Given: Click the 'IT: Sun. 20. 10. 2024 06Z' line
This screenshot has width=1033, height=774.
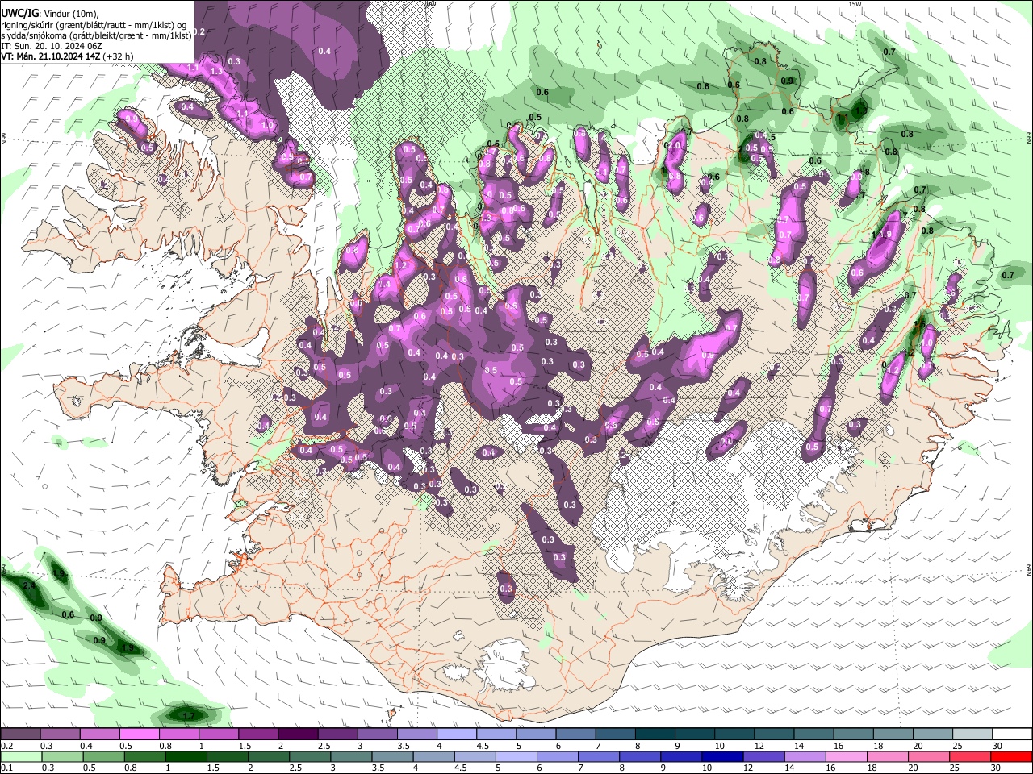Looking at the screenshot, I should (51, 46).
